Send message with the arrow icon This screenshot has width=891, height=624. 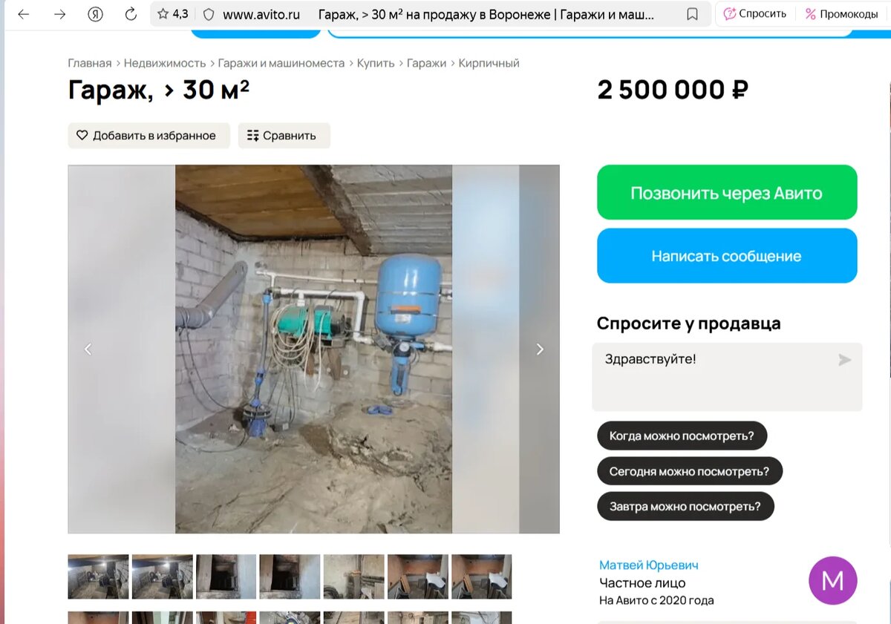click(x=844, y=360)
